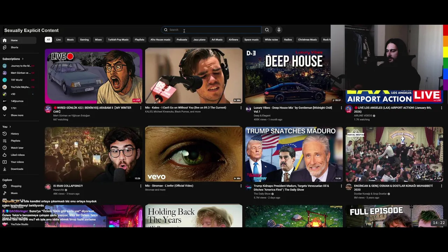Screen dimensions: 448x252
Task: Open the 1791 channel avatar
Action: pos(5,108)
